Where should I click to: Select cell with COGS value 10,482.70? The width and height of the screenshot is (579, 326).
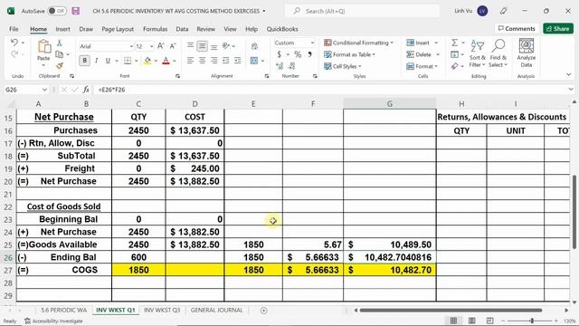pos(390,270)
